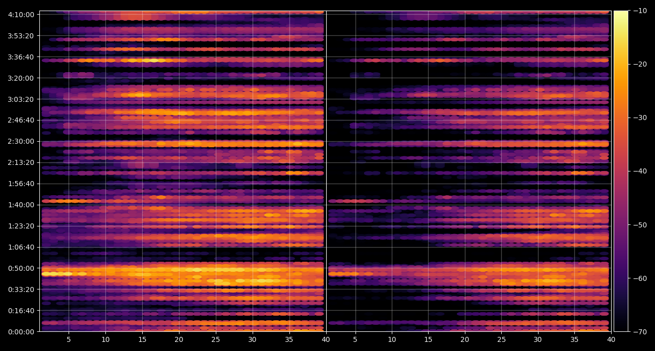This screenshot has width=655, height=351.
Task: Click the inferno colorbar gradient strip
Action: click(621, 171)
